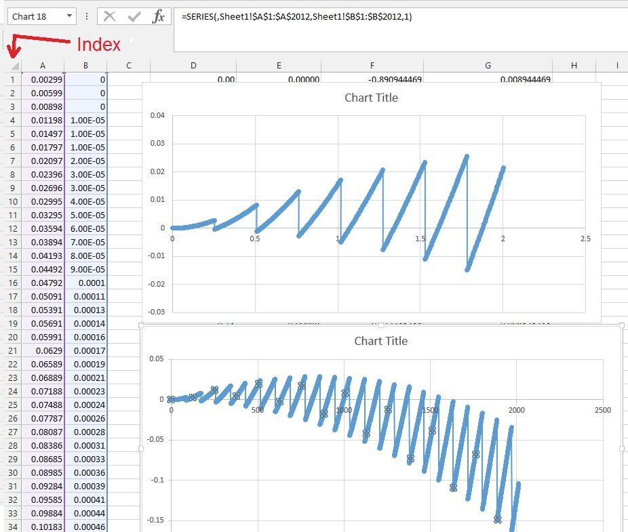Select row 34 header
Screen dimensions: 628x532
point(12,527)
